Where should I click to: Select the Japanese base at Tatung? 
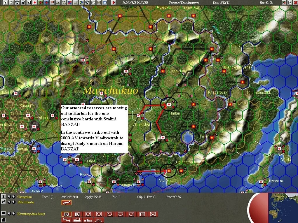click(16, 93)
